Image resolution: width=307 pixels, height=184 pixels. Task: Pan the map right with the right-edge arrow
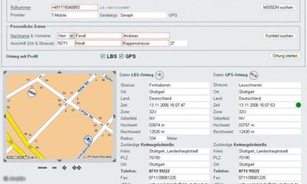(x=114, y=116)
